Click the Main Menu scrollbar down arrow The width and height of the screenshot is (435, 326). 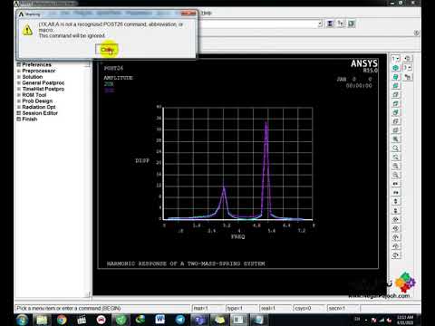[x=88, y=294]
